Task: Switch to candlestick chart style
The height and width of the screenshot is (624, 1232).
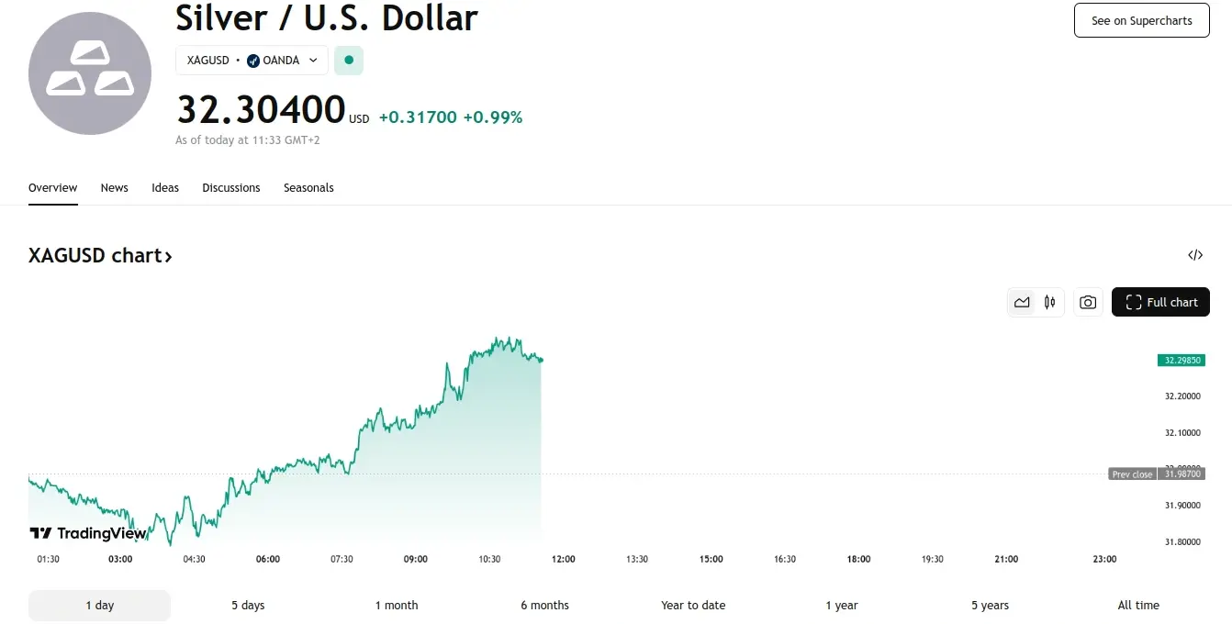Action: tap(1049, 303)
